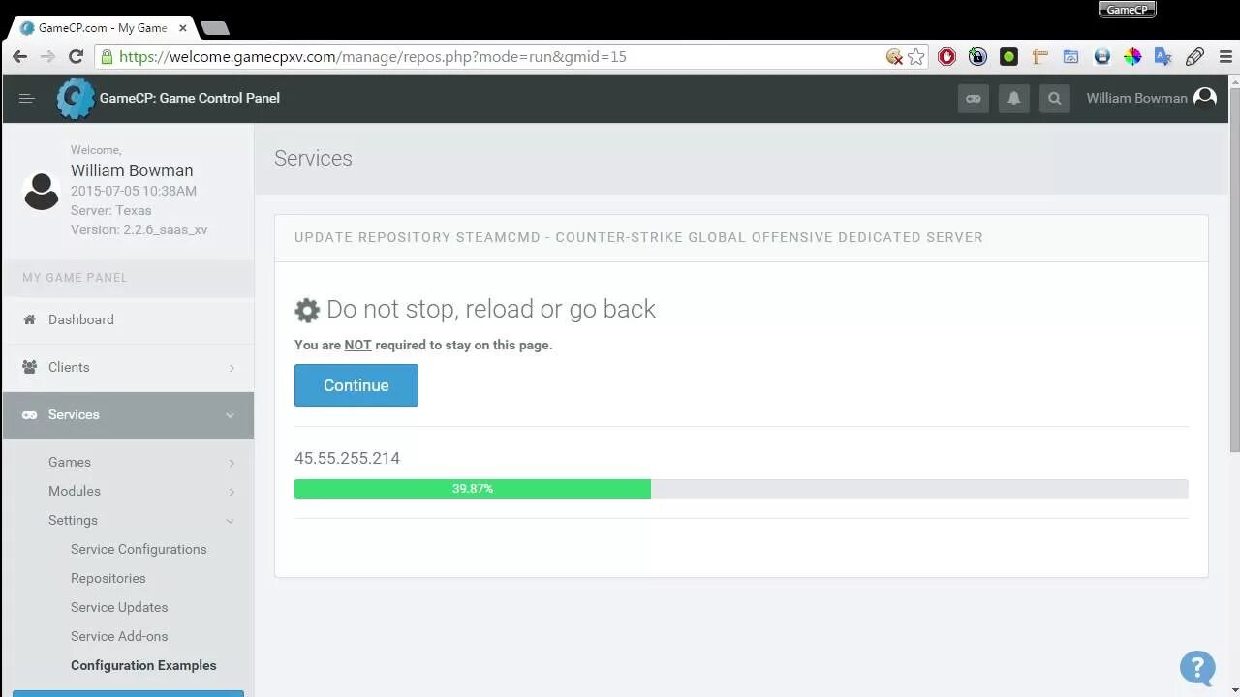Click the 39.87% green progress bar
1240x697 pixels.
pyautogui.click(x=473, y=489)
